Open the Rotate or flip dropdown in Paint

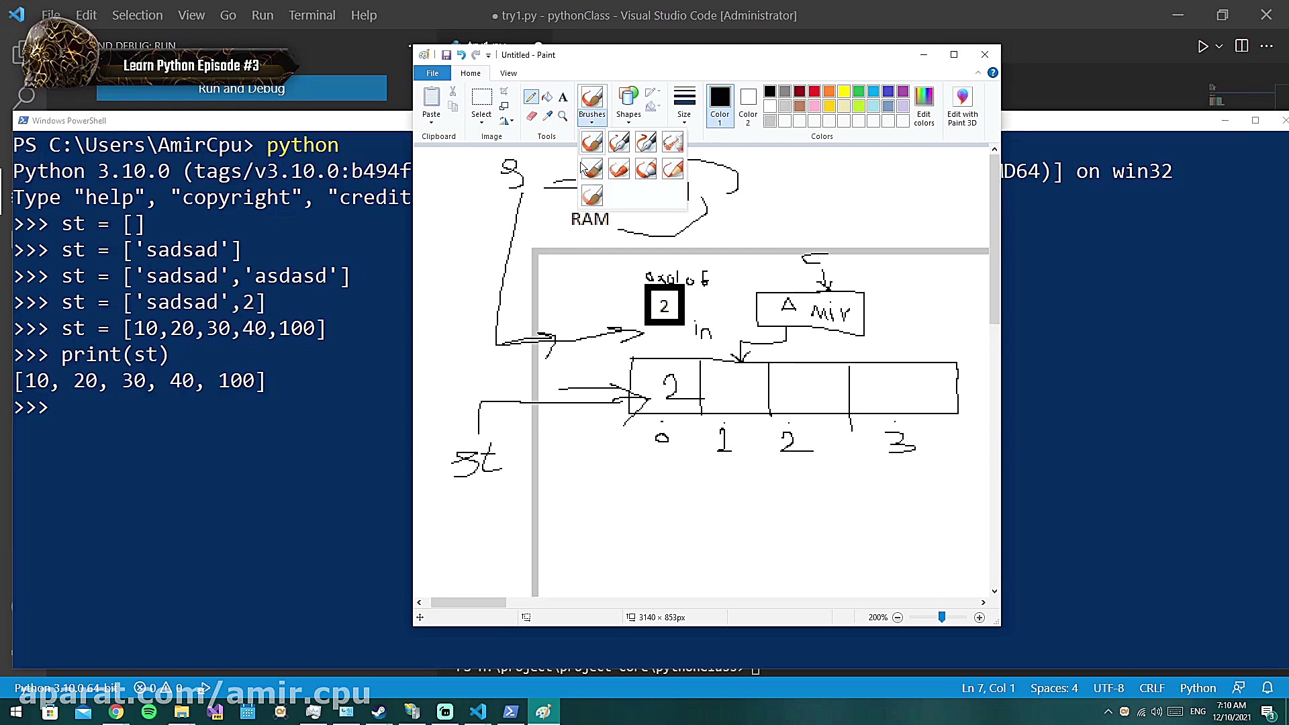(x=506, y=121)
